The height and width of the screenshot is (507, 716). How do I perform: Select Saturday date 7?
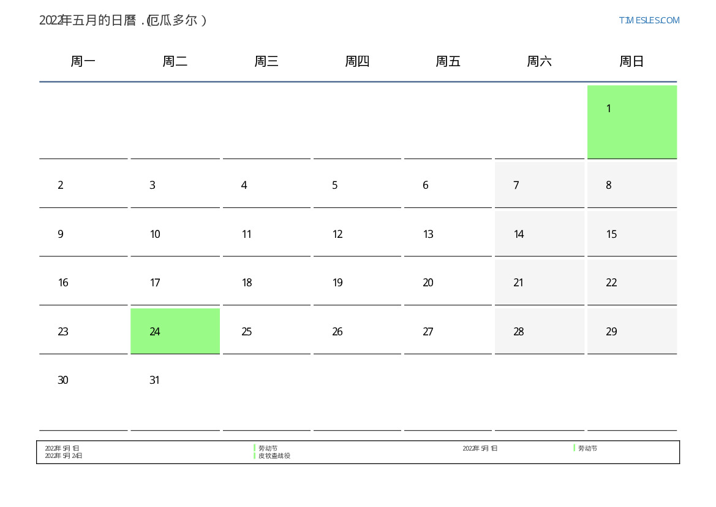pos(539,185)
